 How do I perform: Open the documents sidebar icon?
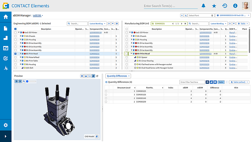6,28
